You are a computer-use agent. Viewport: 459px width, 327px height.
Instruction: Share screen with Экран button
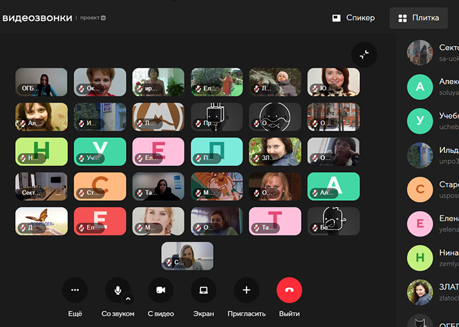[x=203, y=290]
